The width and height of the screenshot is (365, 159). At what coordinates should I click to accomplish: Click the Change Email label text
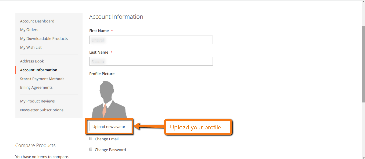[107, 139]
